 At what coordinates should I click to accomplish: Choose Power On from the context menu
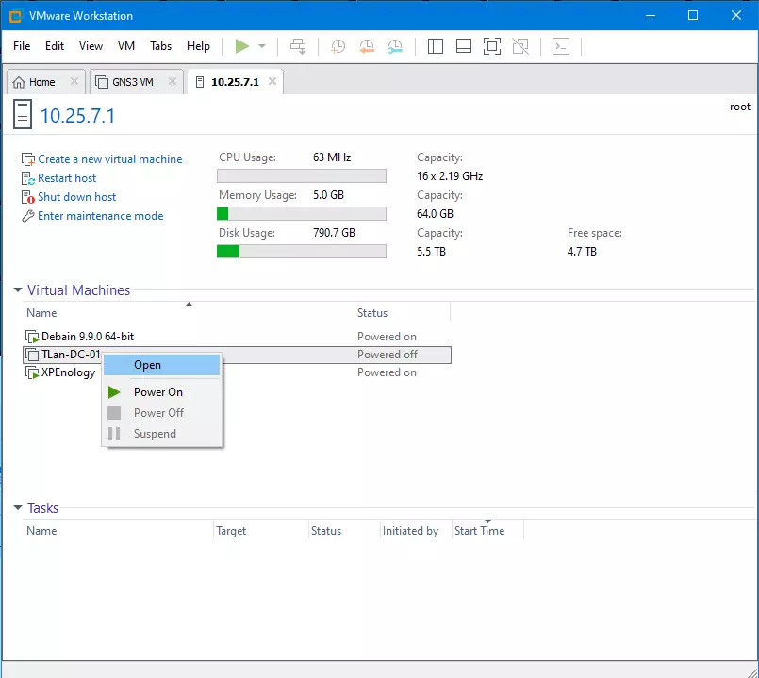[157, 392]
